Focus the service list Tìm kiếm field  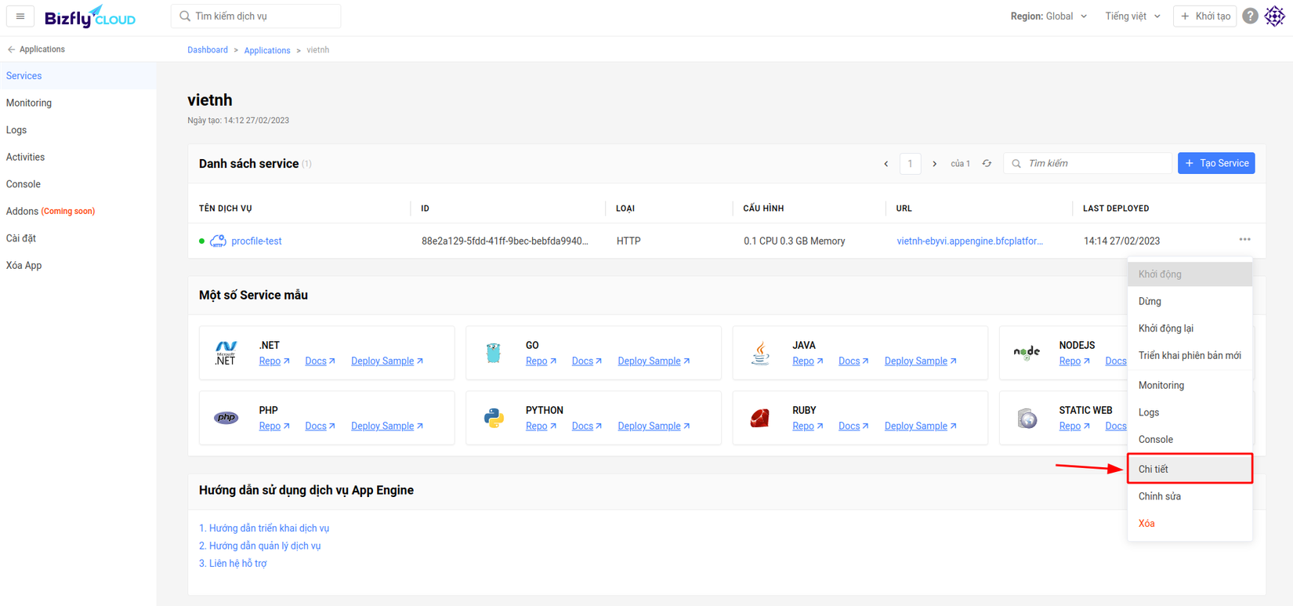tap(1088, 163)
